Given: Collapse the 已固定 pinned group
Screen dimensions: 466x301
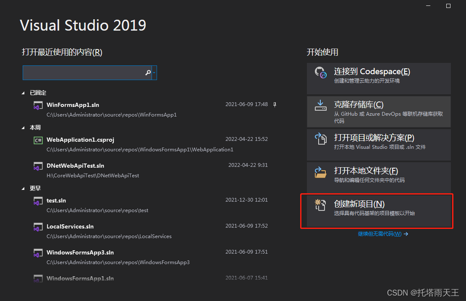Looking at the screenshot, I should click(23, 93).
